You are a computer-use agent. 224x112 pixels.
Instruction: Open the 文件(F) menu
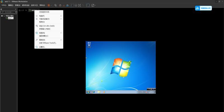tap(4, 5)
